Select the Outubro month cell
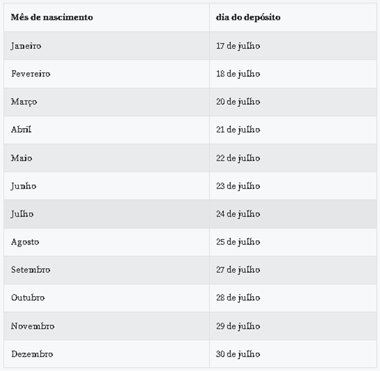 tap(28, 298)
